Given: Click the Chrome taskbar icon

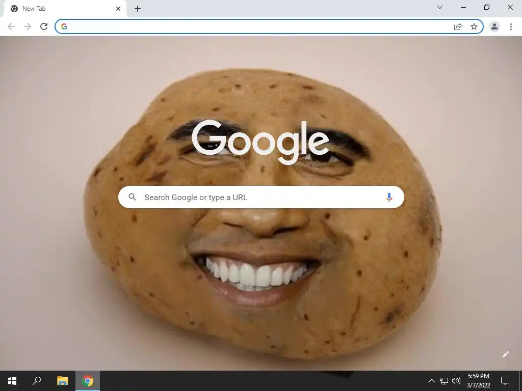Looking at the screenshot, I should click(88, 381).
